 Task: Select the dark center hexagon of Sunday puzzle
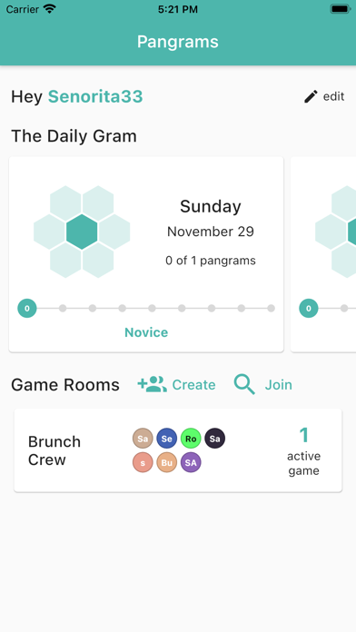[x=82, y=232]
